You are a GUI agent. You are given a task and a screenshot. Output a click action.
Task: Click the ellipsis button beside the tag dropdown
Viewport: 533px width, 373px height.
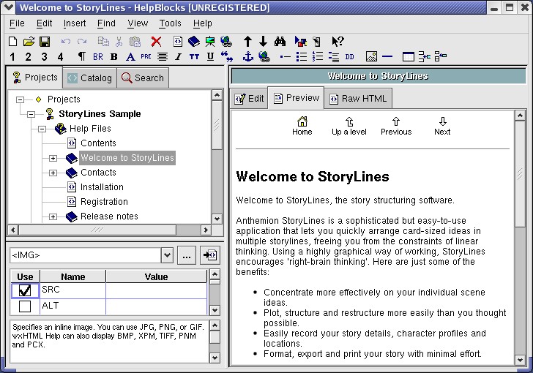tap(187, 255)
